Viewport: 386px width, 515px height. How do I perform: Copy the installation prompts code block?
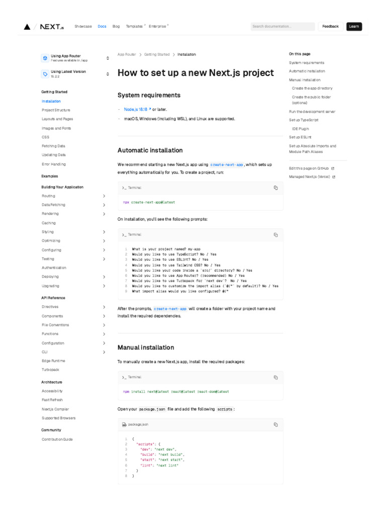coord(275,234)
